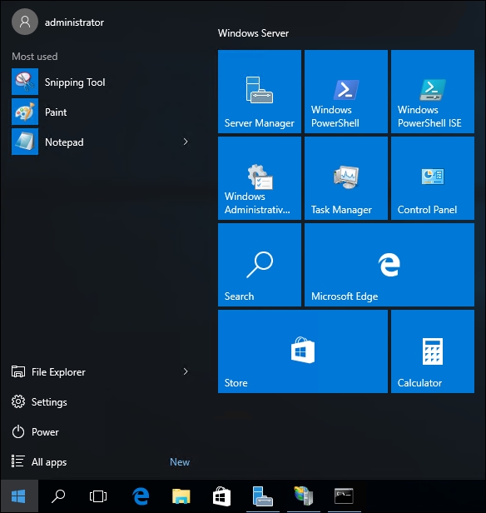Expand the Notepad jump list arrow
486x513 pixels.
(186, 142)
